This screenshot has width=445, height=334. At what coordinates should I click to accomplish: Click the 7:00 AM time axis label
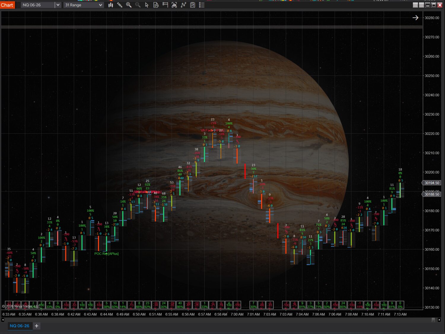point(237,314)
